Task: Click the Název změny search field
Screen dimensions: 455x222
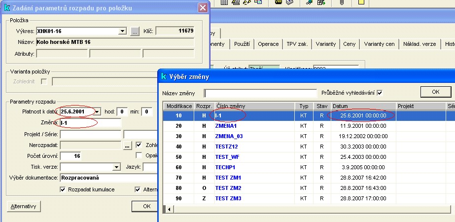Action: click(261, 93)
